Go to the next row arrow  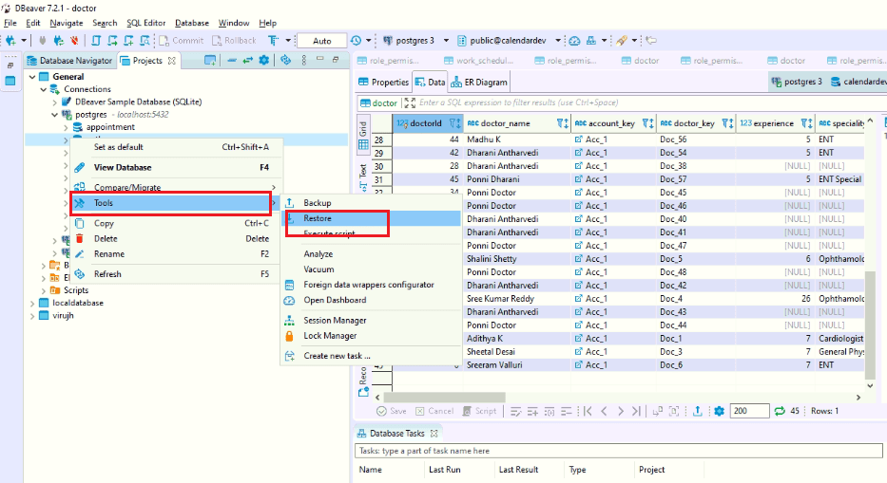tap(621, 411)
